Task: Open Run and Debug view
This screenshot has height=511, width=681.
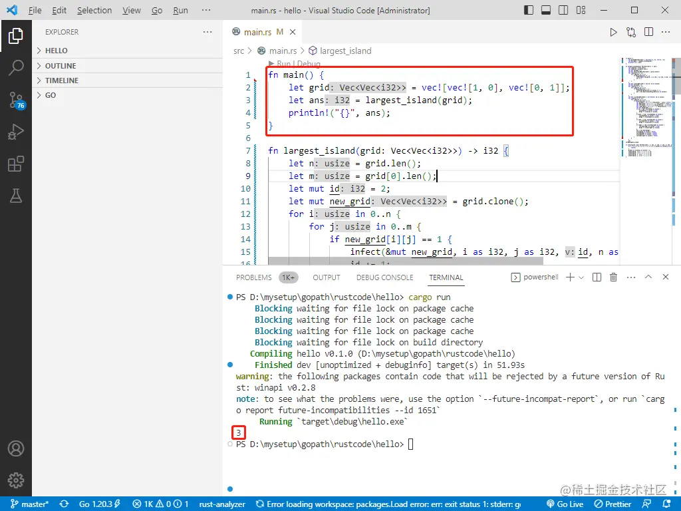Action: tap(16, 132)
